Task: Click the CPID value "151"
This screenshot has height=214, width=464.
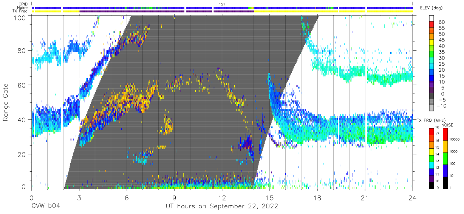Action: 222,4
